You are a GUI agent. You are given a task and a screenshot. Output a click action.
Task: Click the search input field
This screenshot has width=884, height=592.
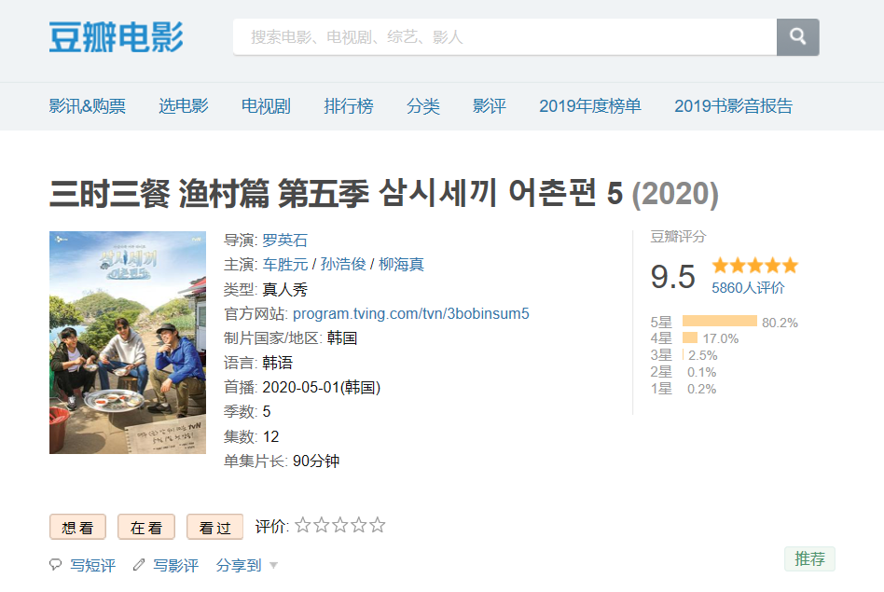(x=504, y=37)
